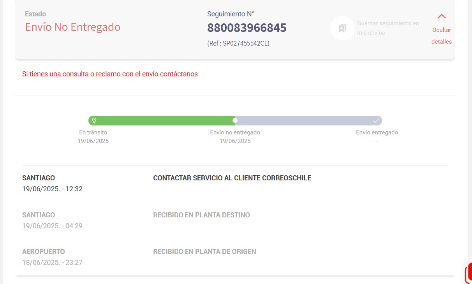Collapse details with Ocultar detalles chevron
472x284 pixels.
click(441, 16)
